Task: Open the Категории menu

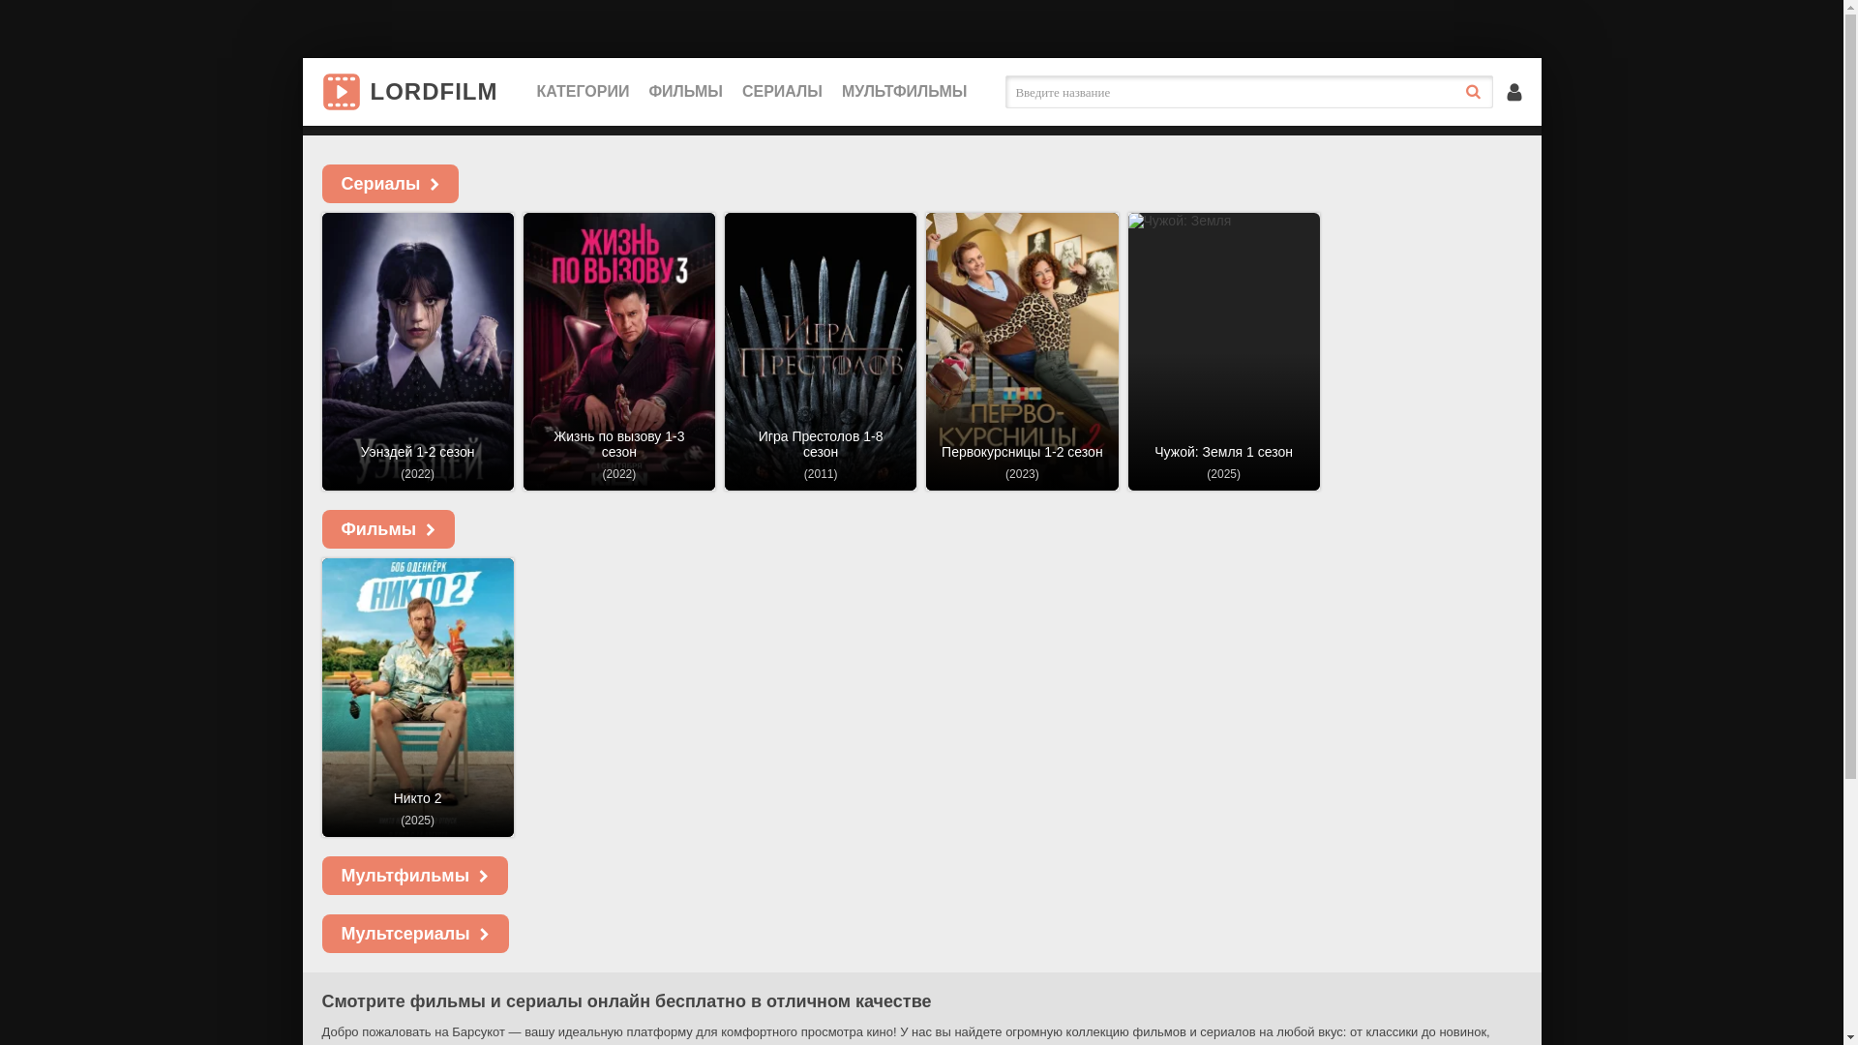Action: pos(583,92)
